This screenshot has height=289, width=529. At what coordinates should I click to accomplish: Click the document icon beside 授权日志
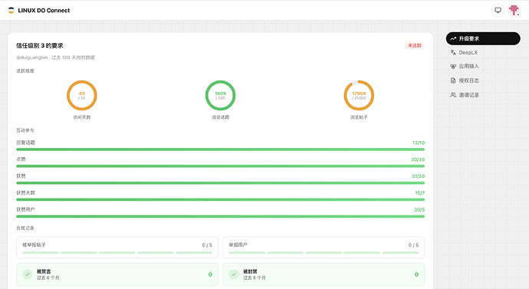click(453, 80)
